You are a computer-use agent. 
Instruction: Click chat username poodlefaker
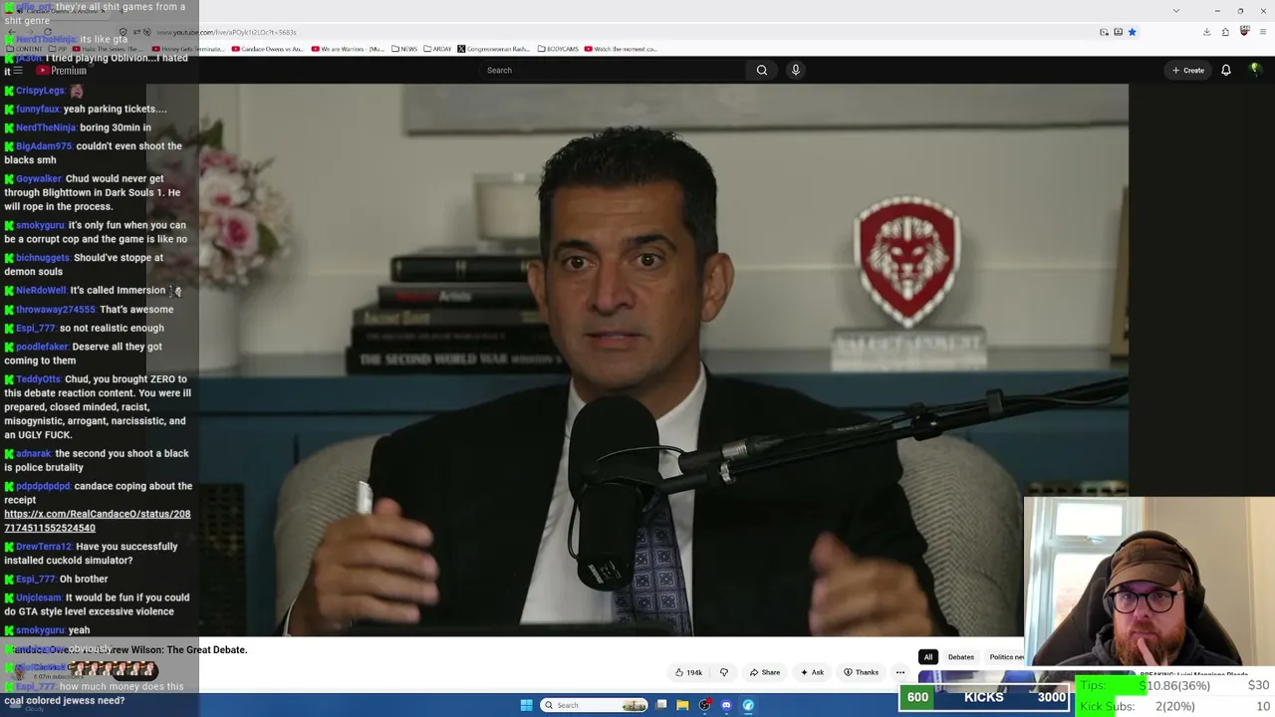coord(42,347)
